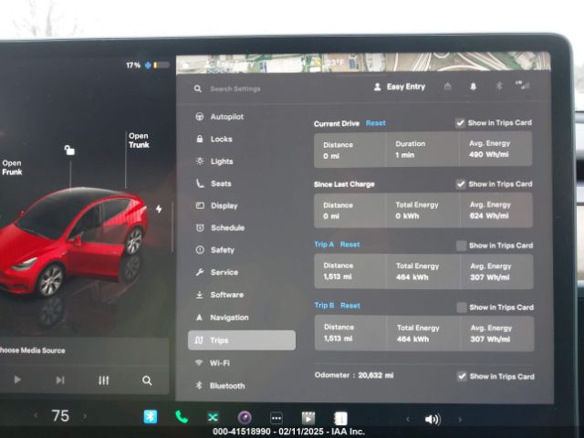This screenshot has width=584, height=438.
Task: Uncheck Since Last Charge Show in Trips Card
Action: [461, 184]
